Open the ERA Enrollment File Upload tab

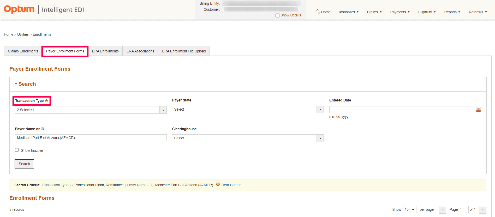184,51
